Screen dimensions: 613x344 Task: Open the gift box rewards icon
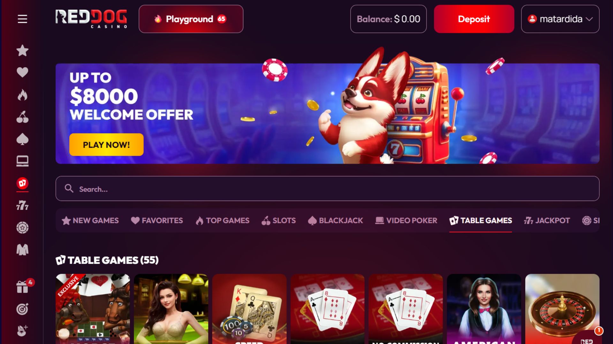point(22,287)
